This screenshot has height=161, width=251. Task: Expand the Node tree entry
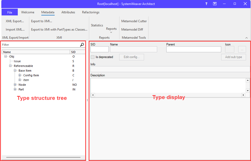tap(15, 84)
